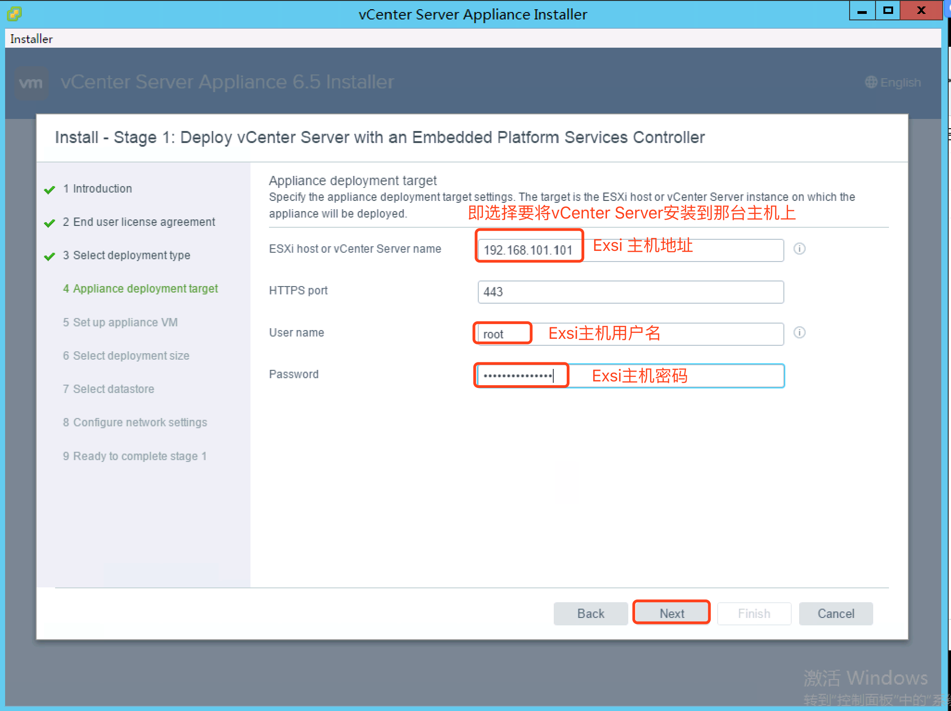Select step 6 Select deployment size
The width and height of the screenshot is (951, 711).
click(126, 355)
